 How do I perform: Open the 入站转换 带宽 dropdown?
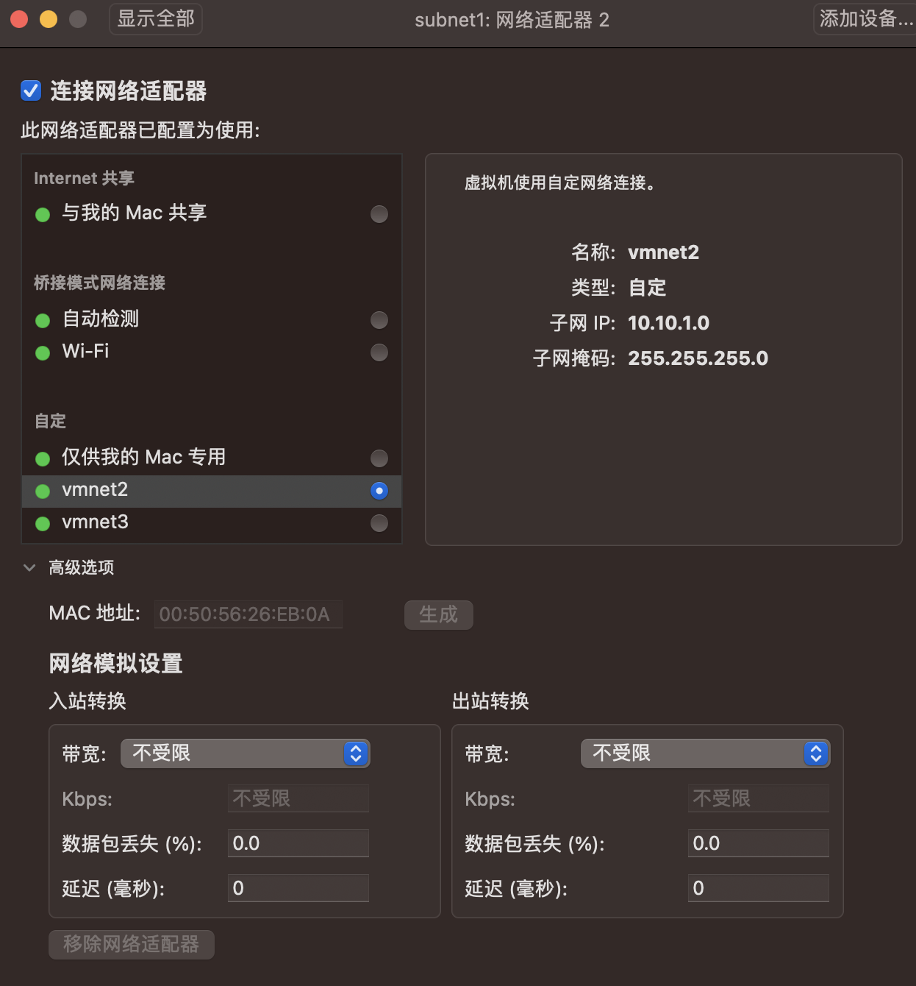[246, 753]
